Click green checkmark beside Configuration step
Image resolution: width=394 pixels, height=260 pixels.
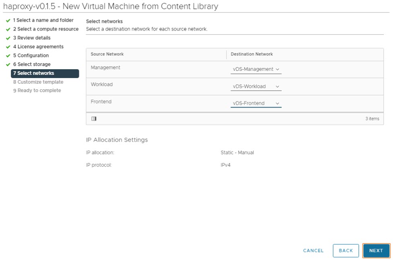8,56
